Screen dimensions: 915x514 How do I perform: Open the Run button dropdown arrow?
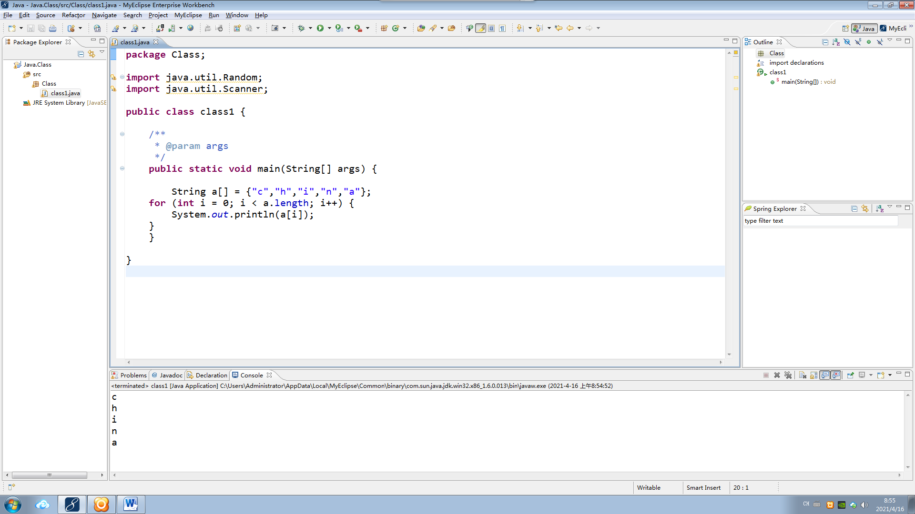pos(329,28)
